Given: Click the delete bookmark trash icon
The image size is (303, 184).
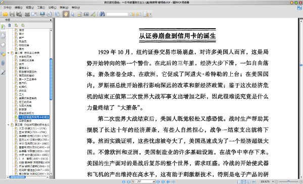Looking at the screenshot, I should (x=9, y=25).
